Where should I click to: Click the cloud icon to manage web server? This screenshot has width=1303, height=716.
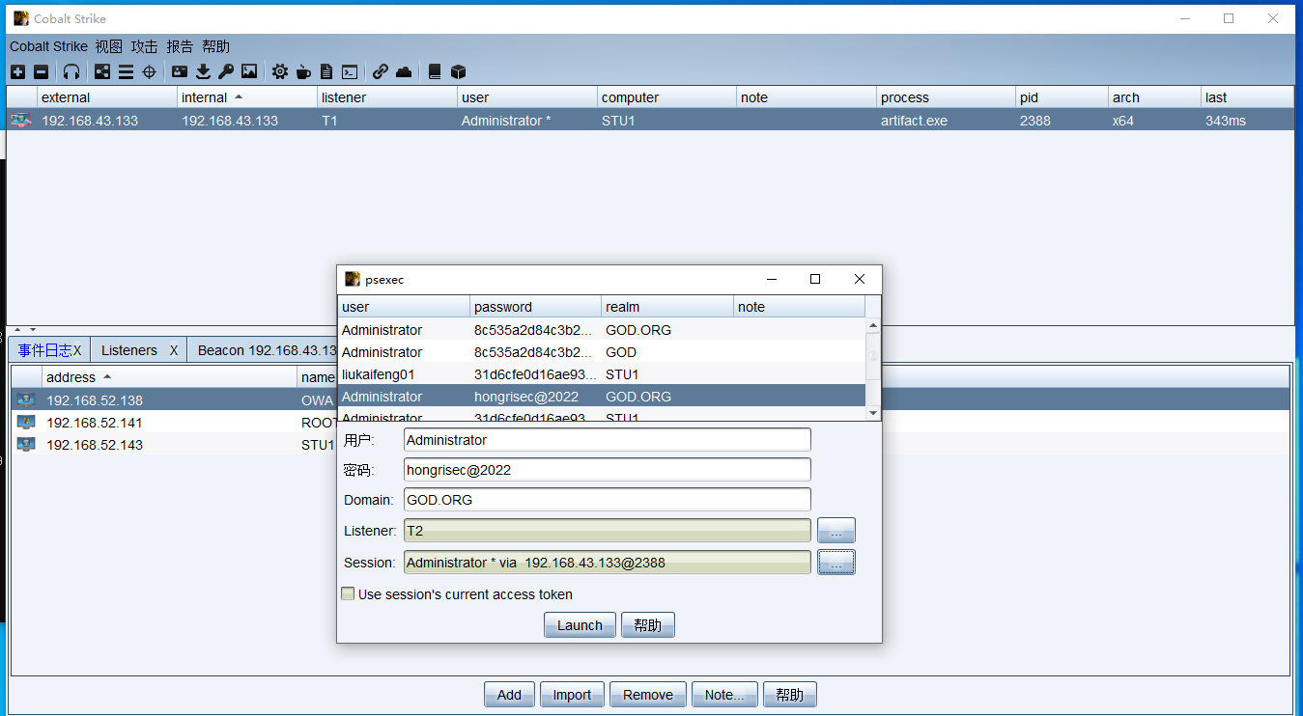tap(404, 71)
